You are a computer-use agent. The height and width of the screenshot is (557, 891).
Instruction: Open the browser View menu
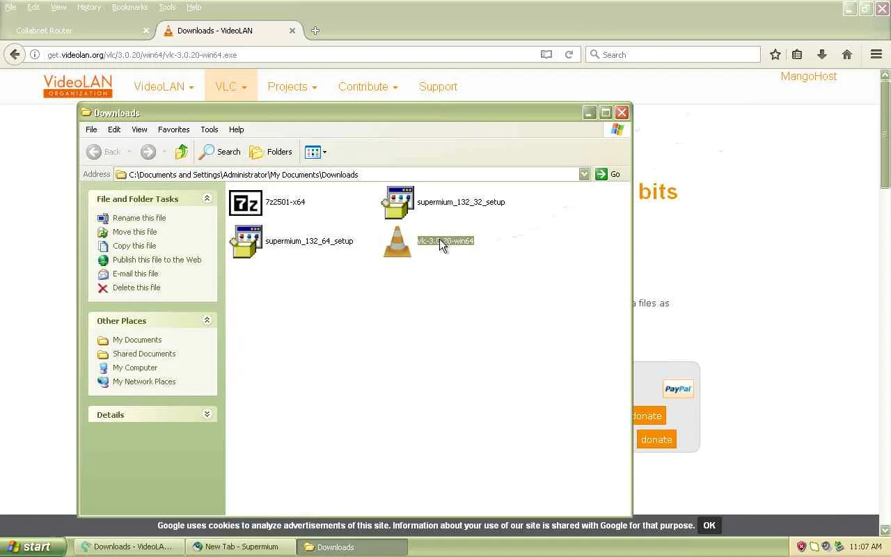(58, 7)
